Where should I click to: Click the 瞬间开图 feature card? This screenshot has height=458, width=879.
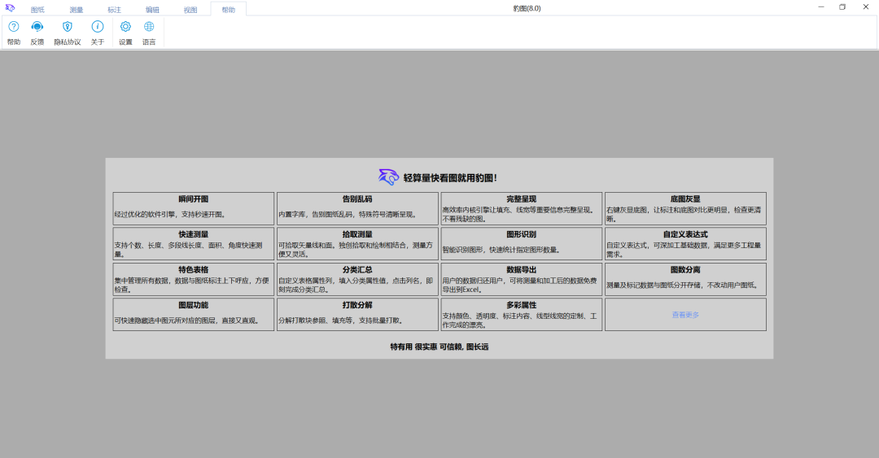[x=194, y=208]
